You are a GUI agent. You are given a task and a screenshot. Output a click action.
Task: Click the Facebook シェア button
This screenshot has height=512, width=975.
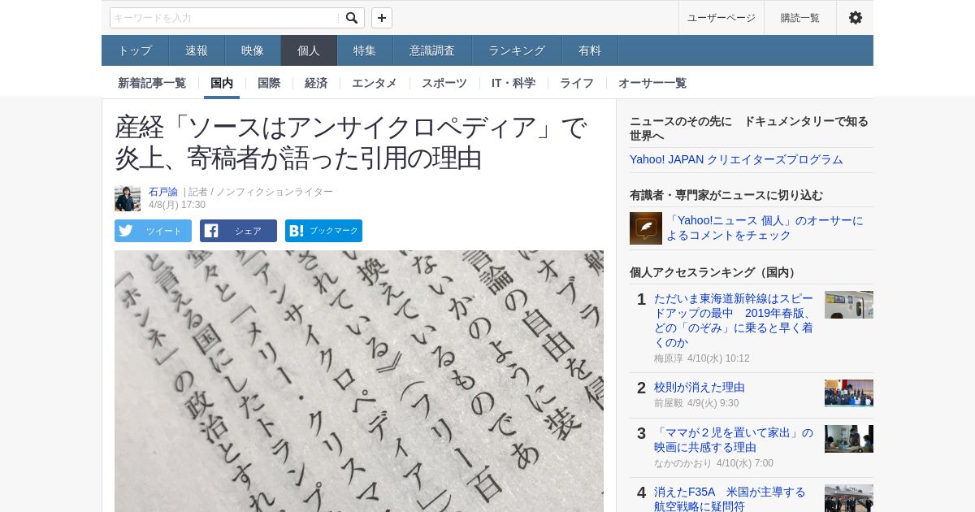(238, 231)
